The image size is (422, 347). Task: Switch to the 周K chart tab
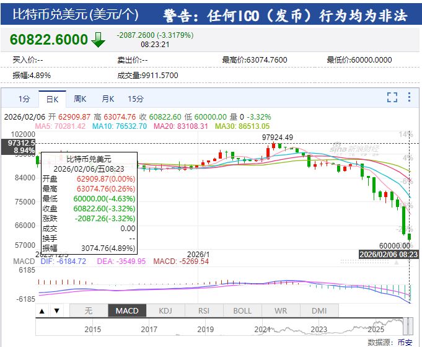pos(80,99)
